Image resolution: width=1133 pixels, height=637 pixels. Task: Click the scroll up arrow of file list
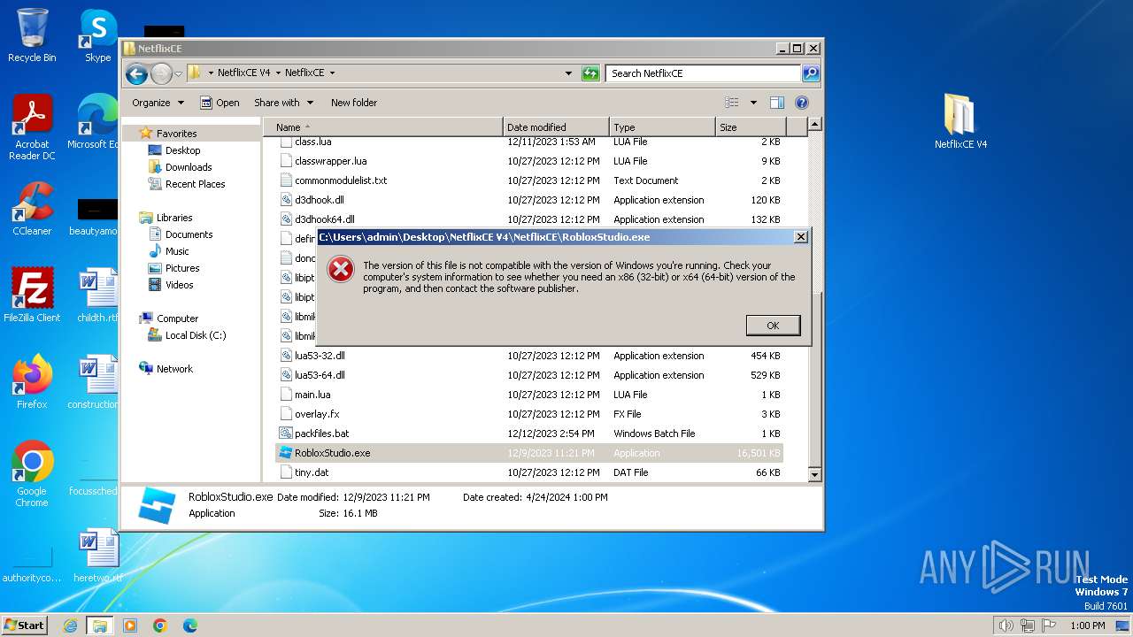(x=815, y=125)
